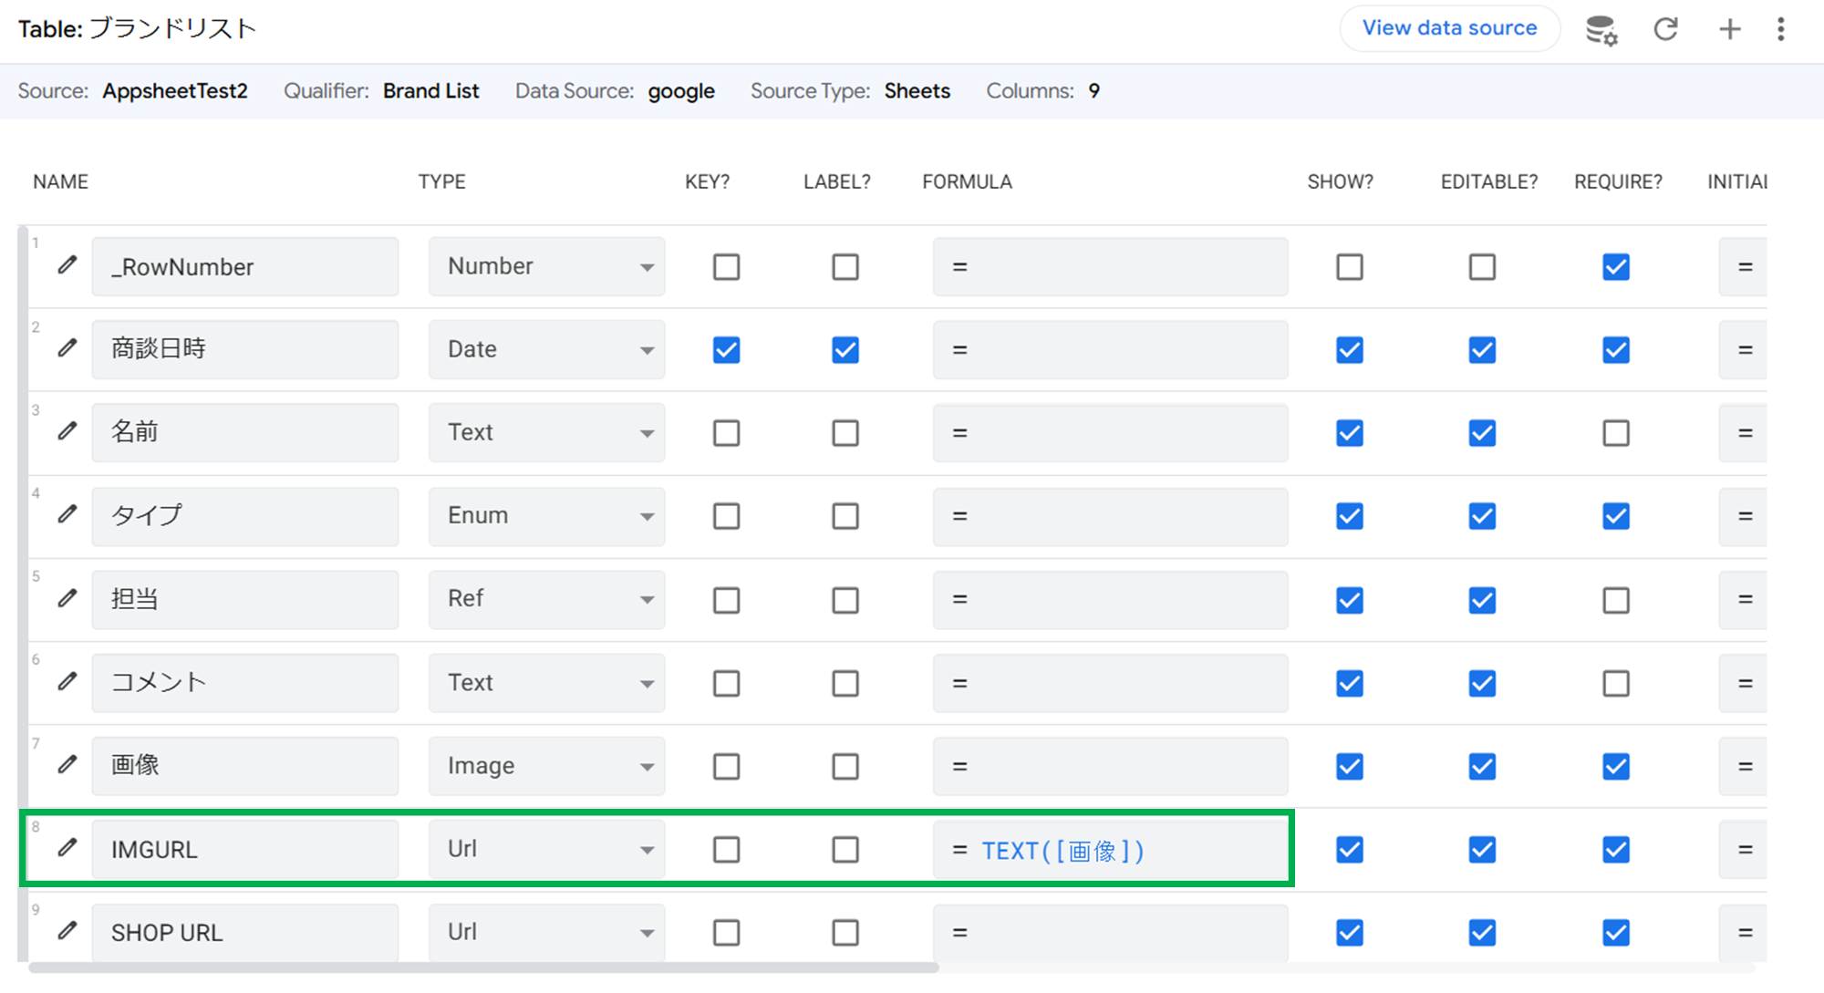Image resolution: width=1824 pixels, height=993 pixels.
Task: Click the FORMULA column header
Action: click(967, 181)
